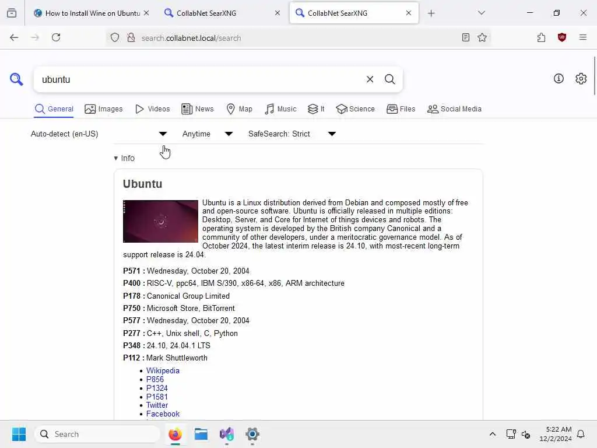The width and height of the screenshot is (597, 448).
Task: Select the Map search category
Action: coord(239,109)
